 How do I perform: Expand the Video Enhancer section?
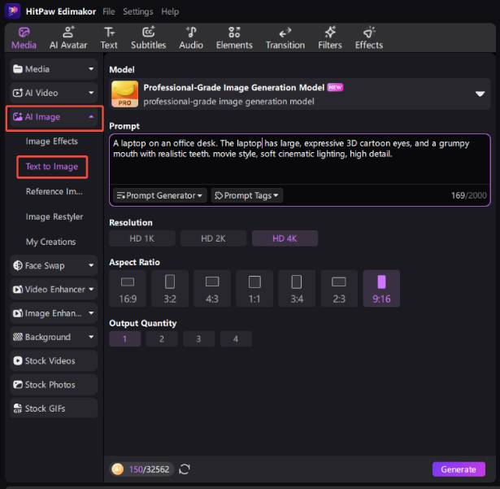(54, 289)
